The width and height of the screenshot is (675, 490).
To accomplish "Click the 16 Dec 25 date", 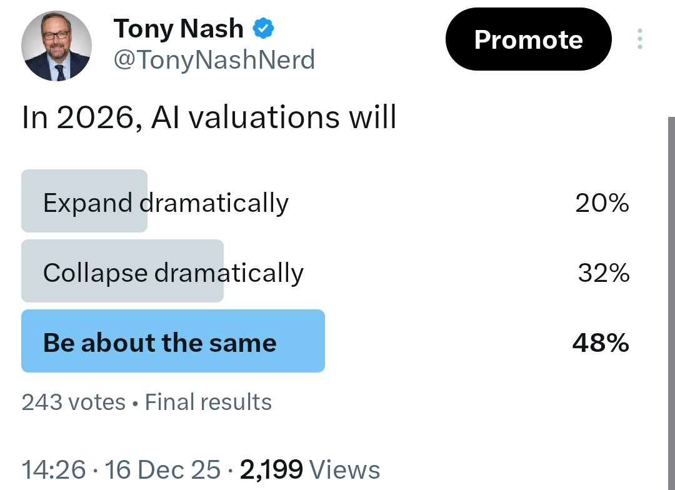I will point(162,469).
